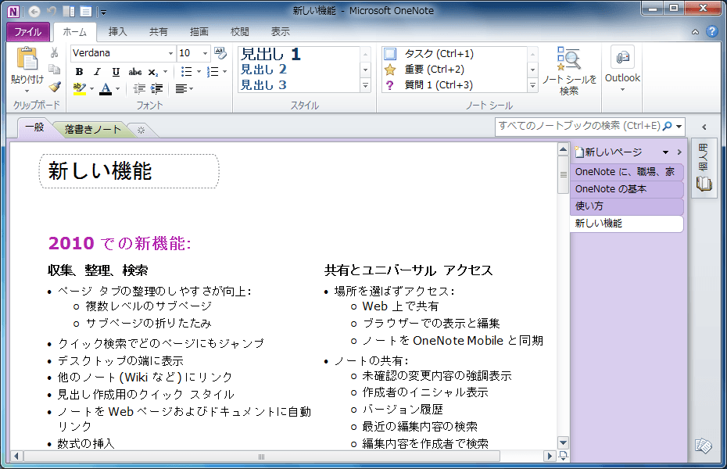Switch to the 描画 ribbon tab
This screenshot has height=469, width=727.
[x=199, y=32]
